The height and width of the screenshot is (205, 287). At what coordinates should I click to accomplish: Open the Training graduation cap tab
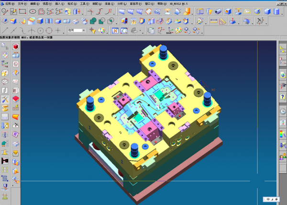tap(283, 86)
